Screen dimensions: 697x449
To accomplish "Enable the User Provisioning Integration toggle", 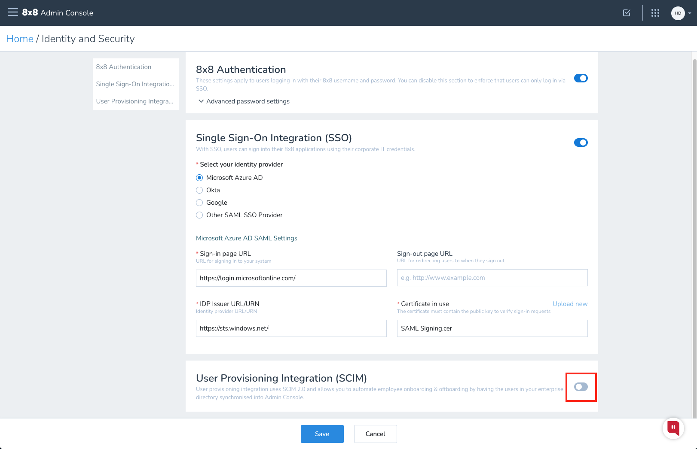I will coord(581,387).
